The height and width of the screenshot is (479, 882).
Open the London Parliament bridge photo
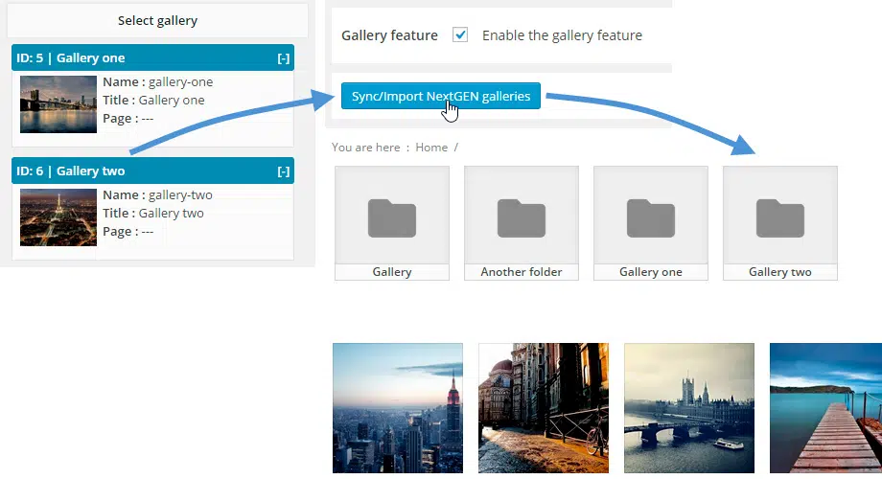pos(689,408)
